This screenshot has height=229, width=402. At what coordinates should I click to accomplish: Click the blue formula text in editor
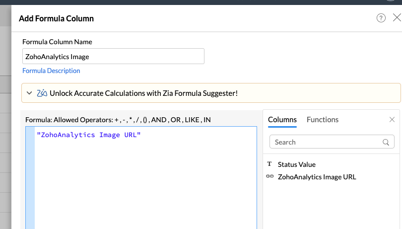tap(89, 135)
